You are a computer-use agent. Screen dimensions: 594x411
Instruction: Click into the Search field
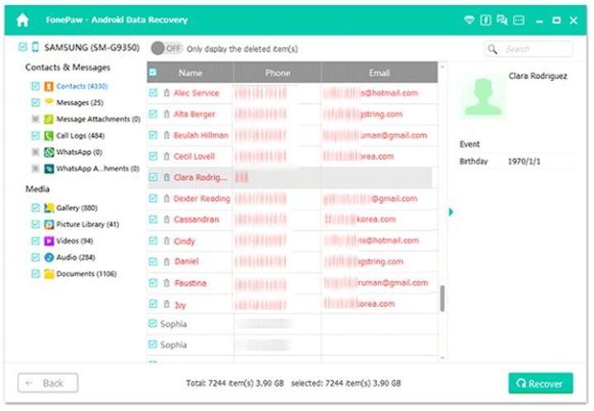[x=529, y=49]
